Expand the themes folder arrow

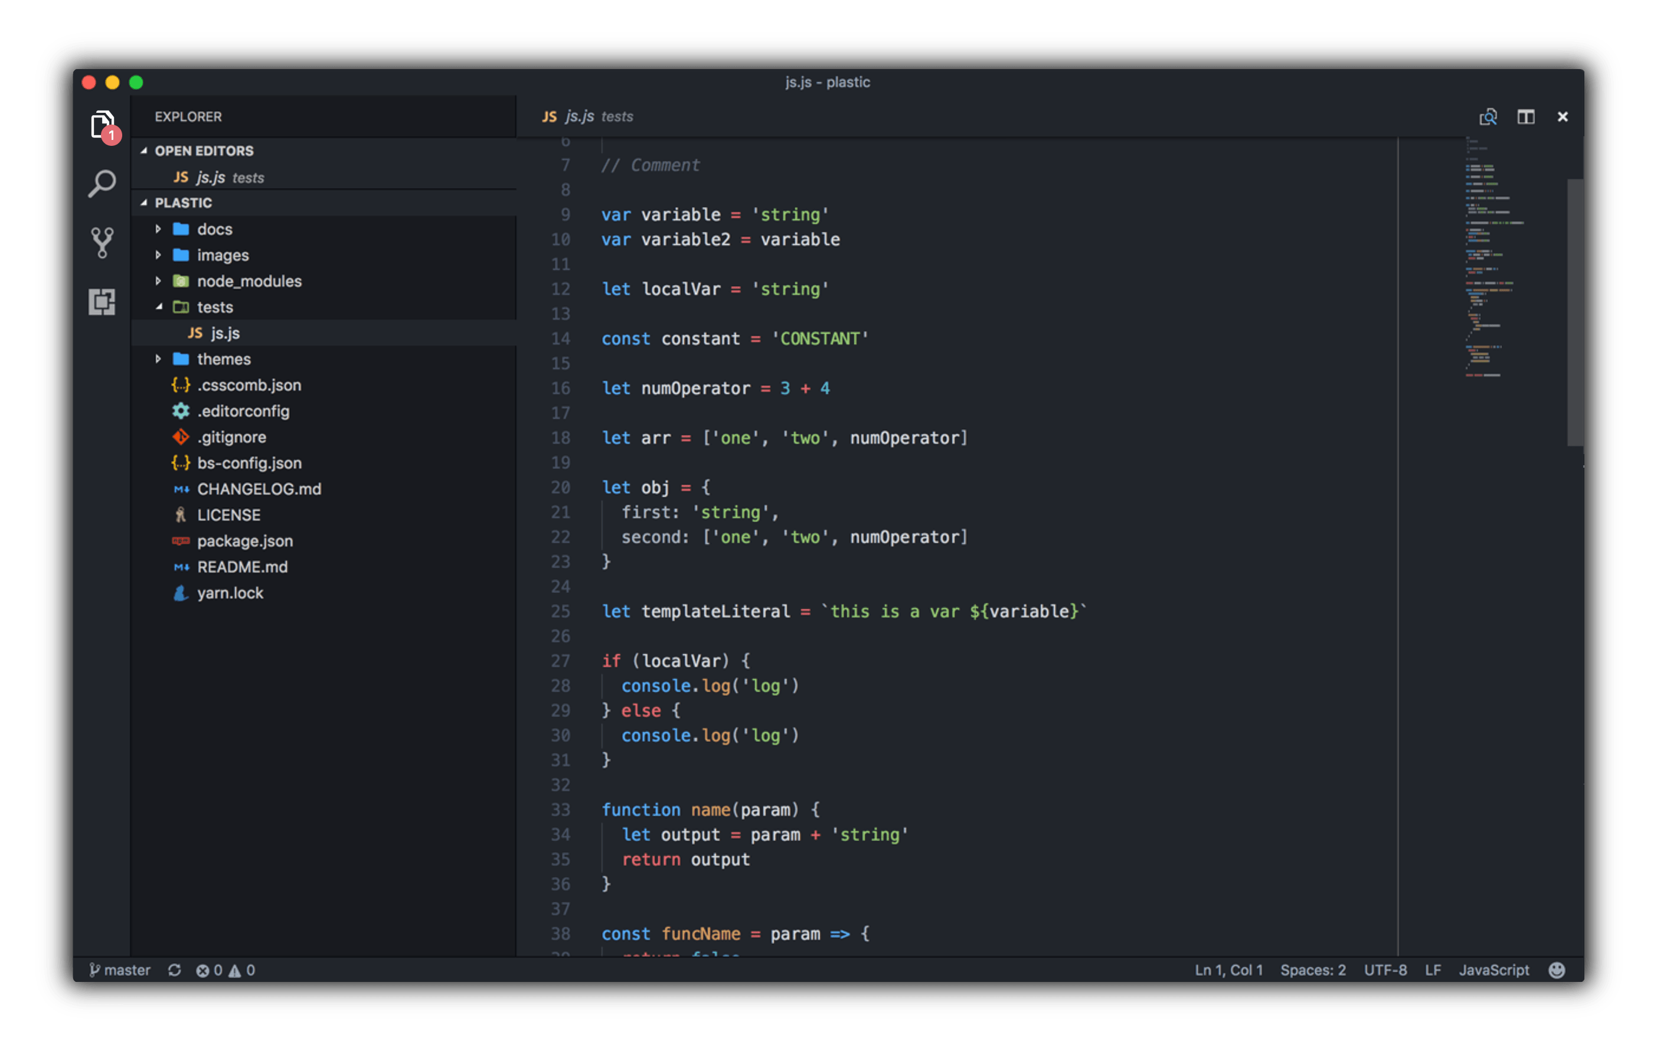(x=158, y=359)
